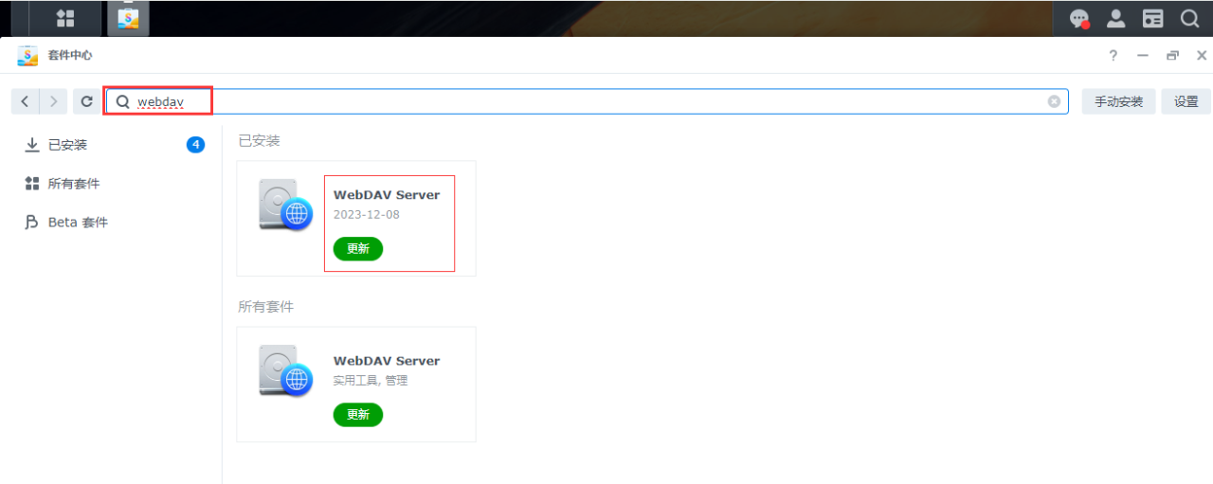The height and width of the screenshot is (484, 1213).
Task: Maximize the 套件中心 window
Action: click(x=1172, y=56)
